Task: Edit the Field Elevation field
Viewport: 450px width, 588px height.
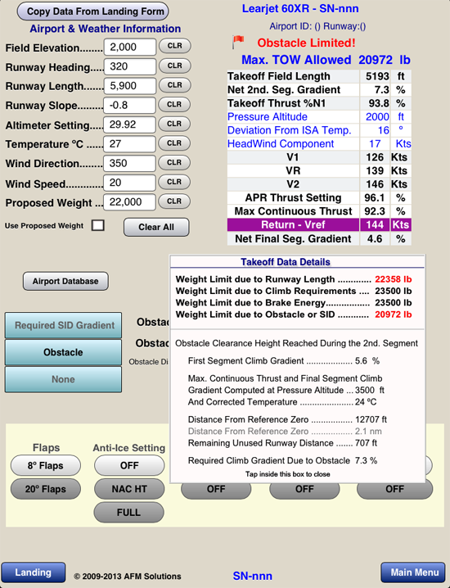Action: [129, 47]
